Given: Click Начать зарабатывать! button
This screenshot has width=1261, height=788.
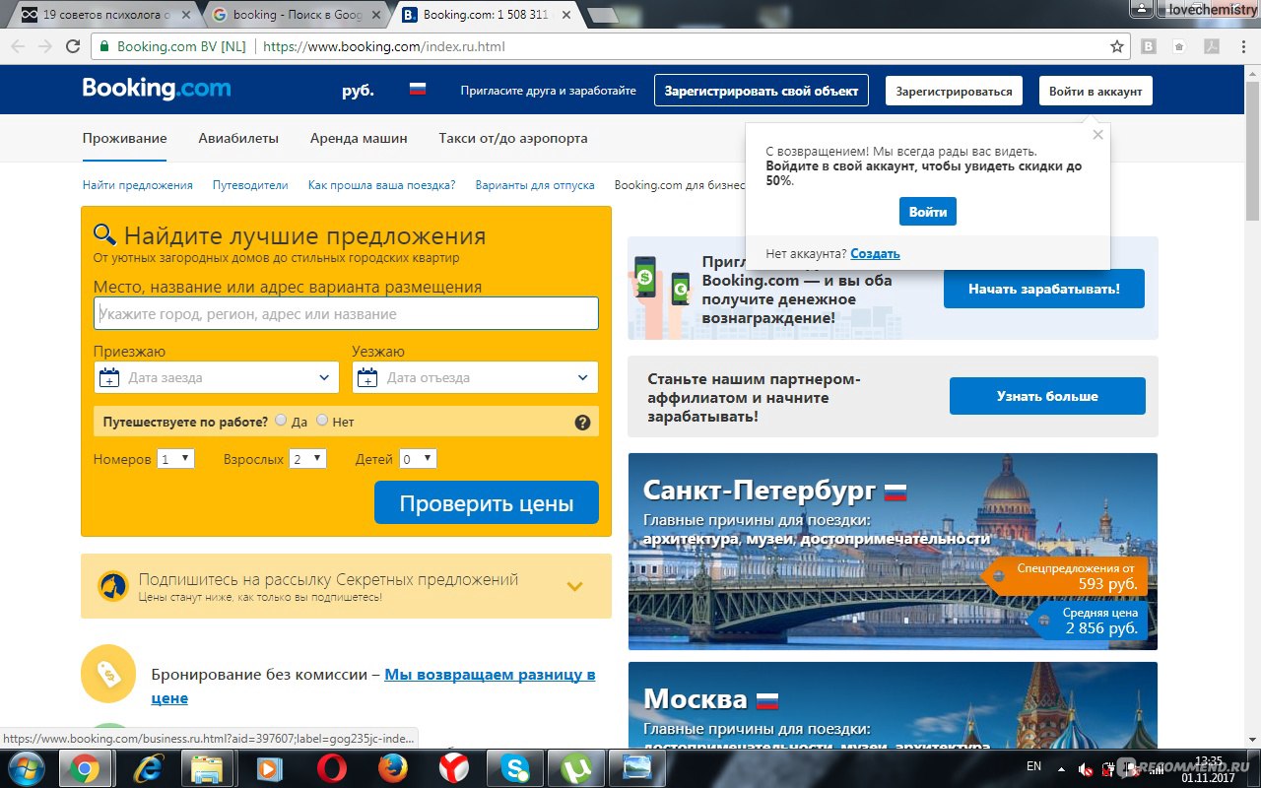Looking at the screenshot, I should [x=1044, y=289].
